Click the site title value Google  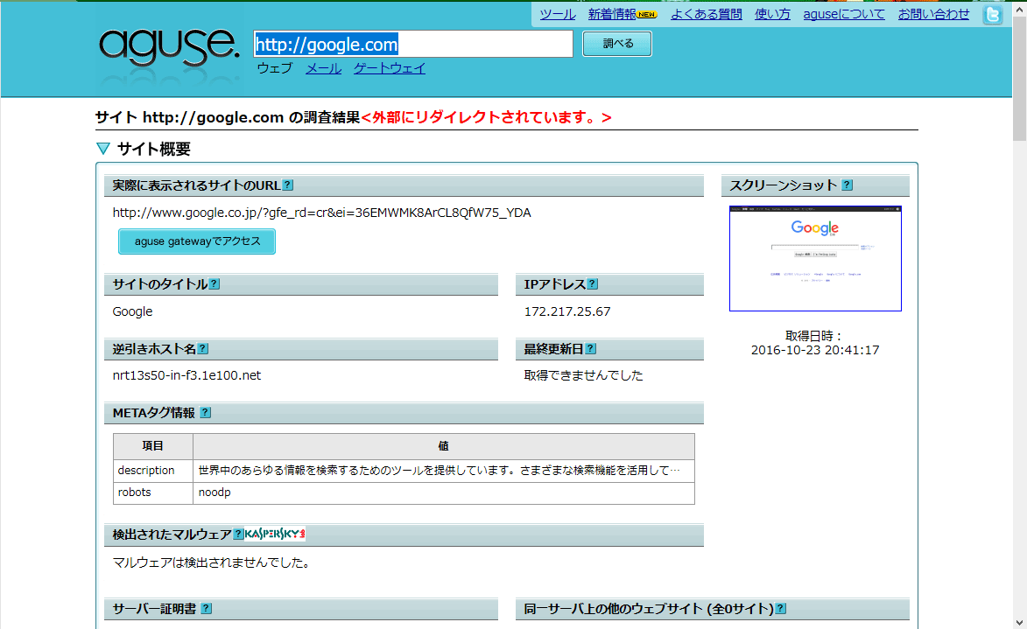click(132, 311)
